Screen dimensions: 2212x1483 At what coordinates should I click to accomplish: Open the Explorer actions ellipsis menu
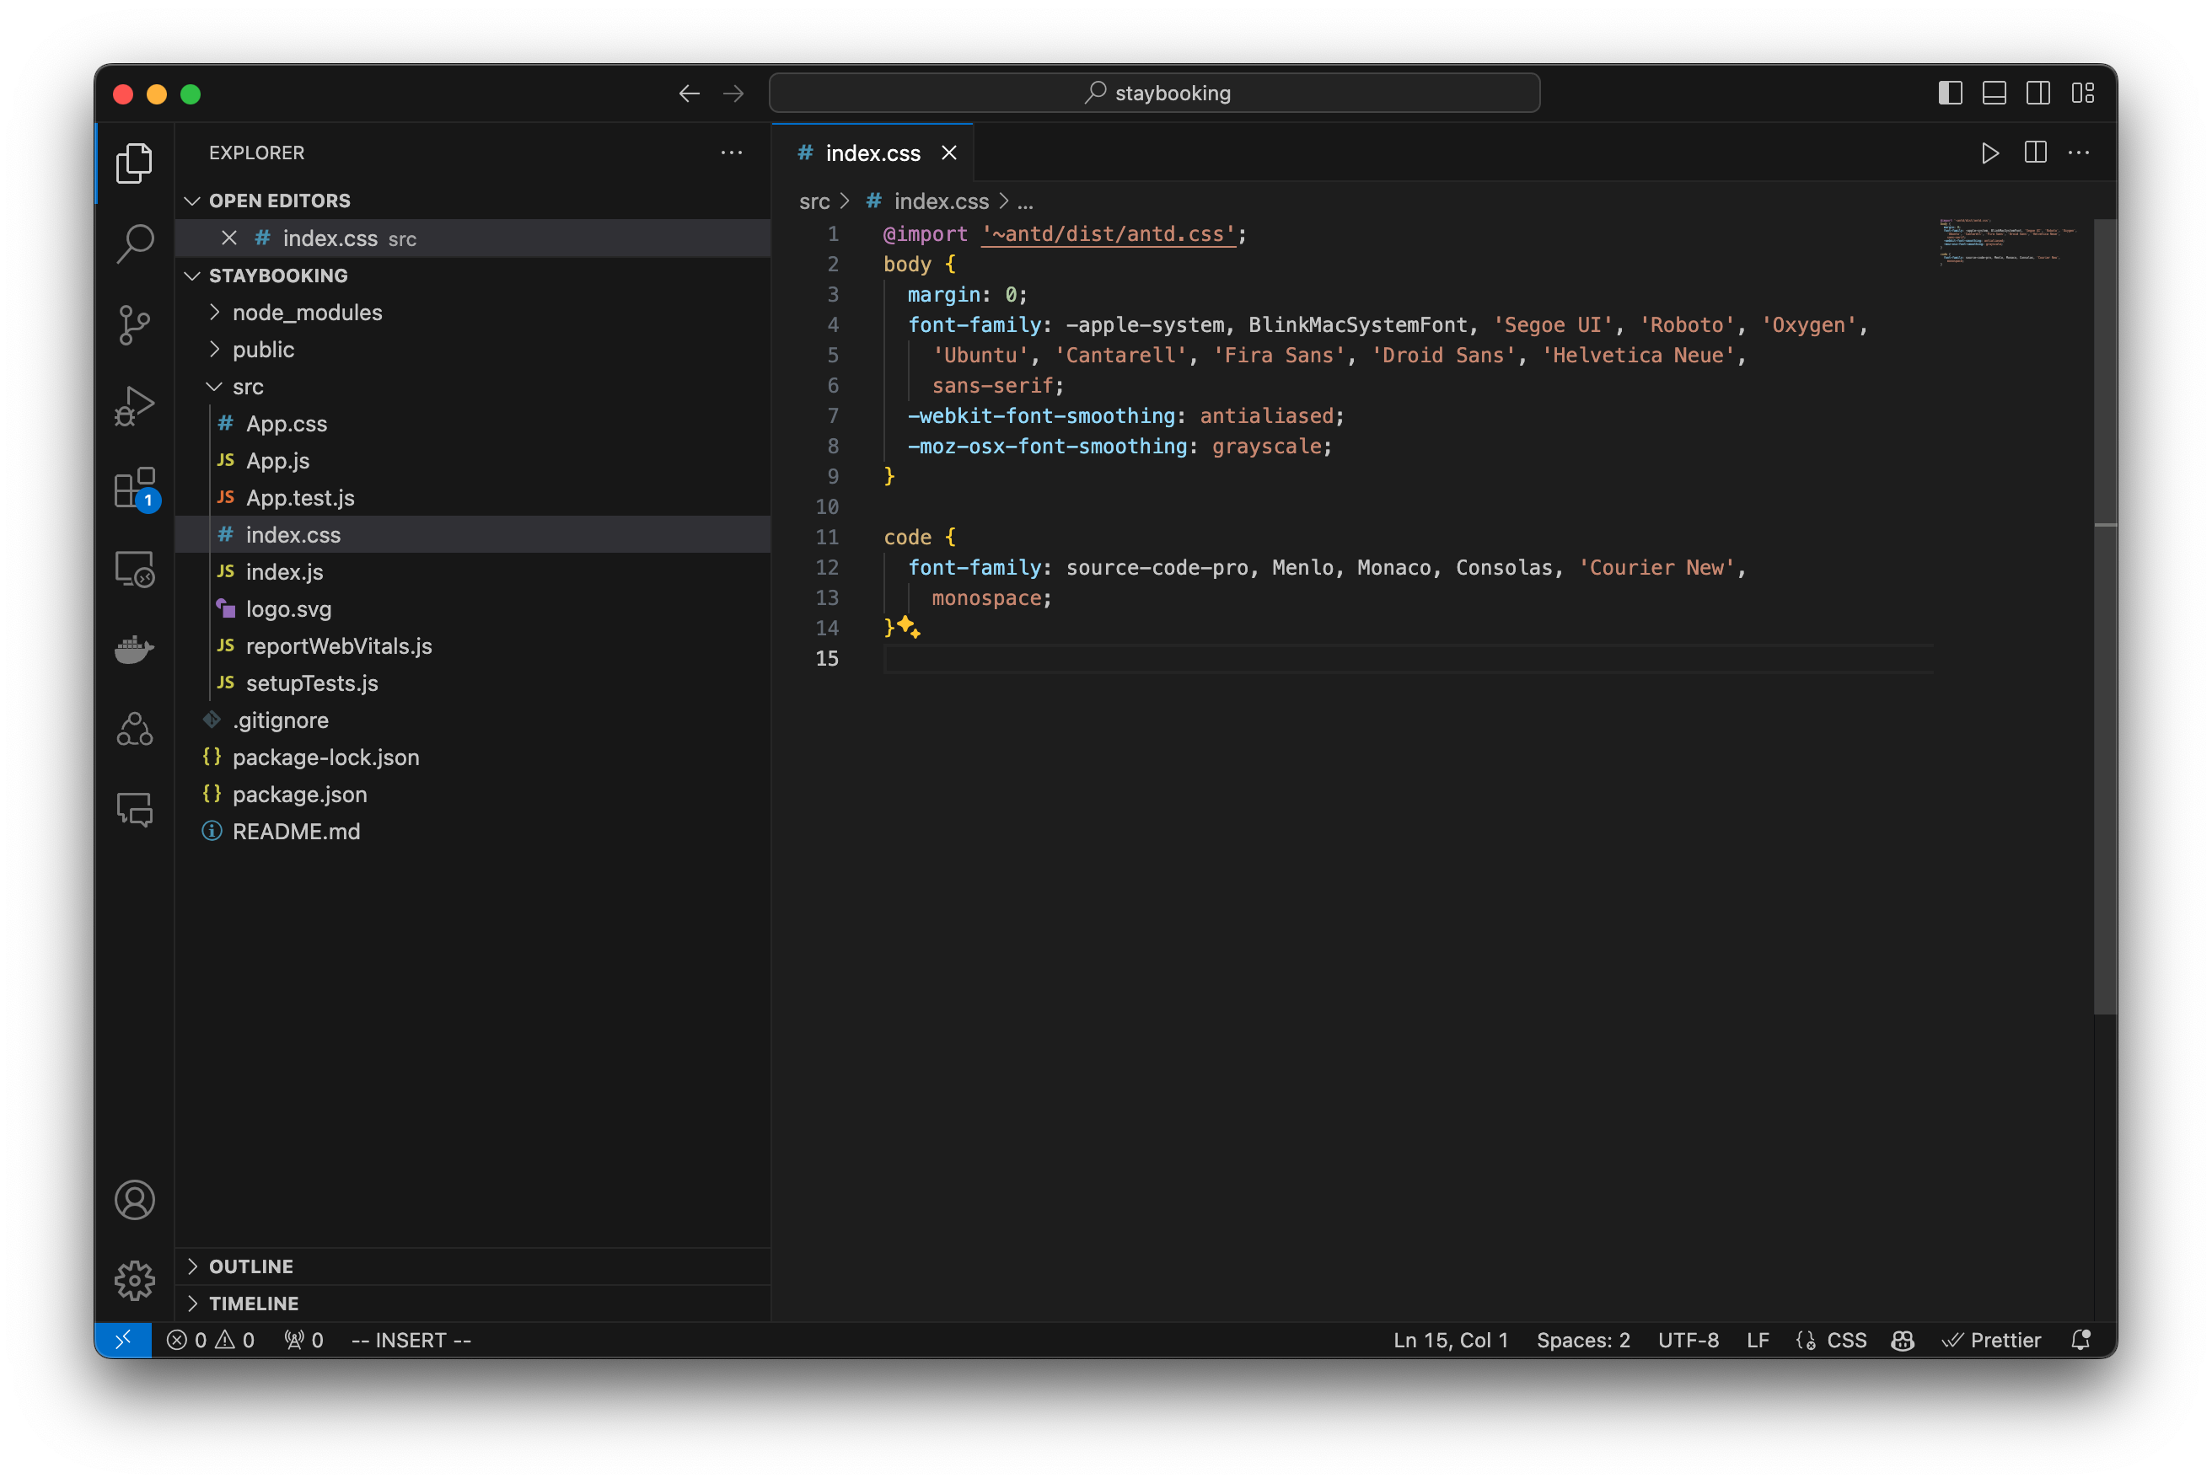point(732,153)
